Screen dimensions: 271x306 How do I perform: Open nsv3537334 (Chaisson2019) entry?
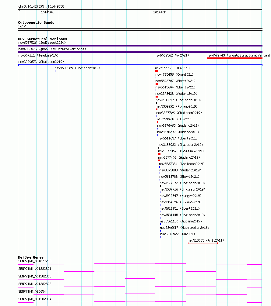tap(182, 164)
